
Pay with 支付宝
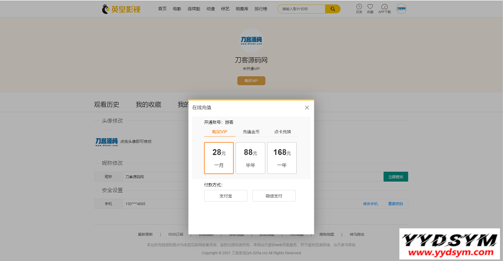pyautogui.click(x=225, y=196)
